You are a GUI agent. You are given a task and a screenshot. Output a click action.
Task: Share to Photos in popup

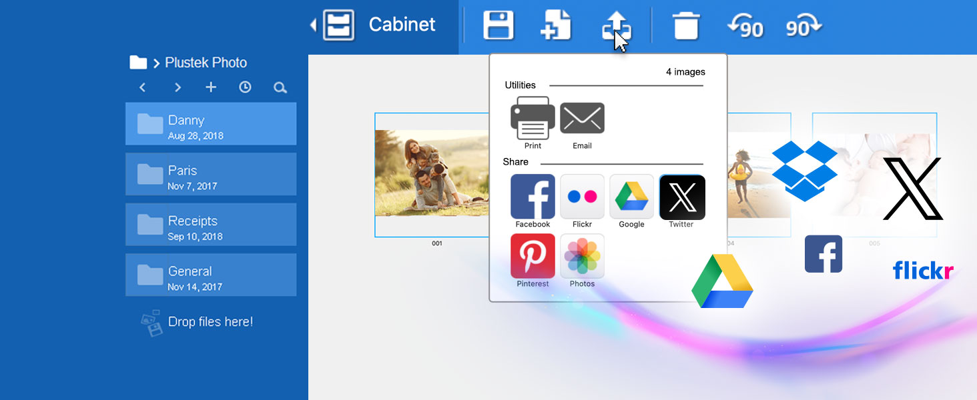582,260
